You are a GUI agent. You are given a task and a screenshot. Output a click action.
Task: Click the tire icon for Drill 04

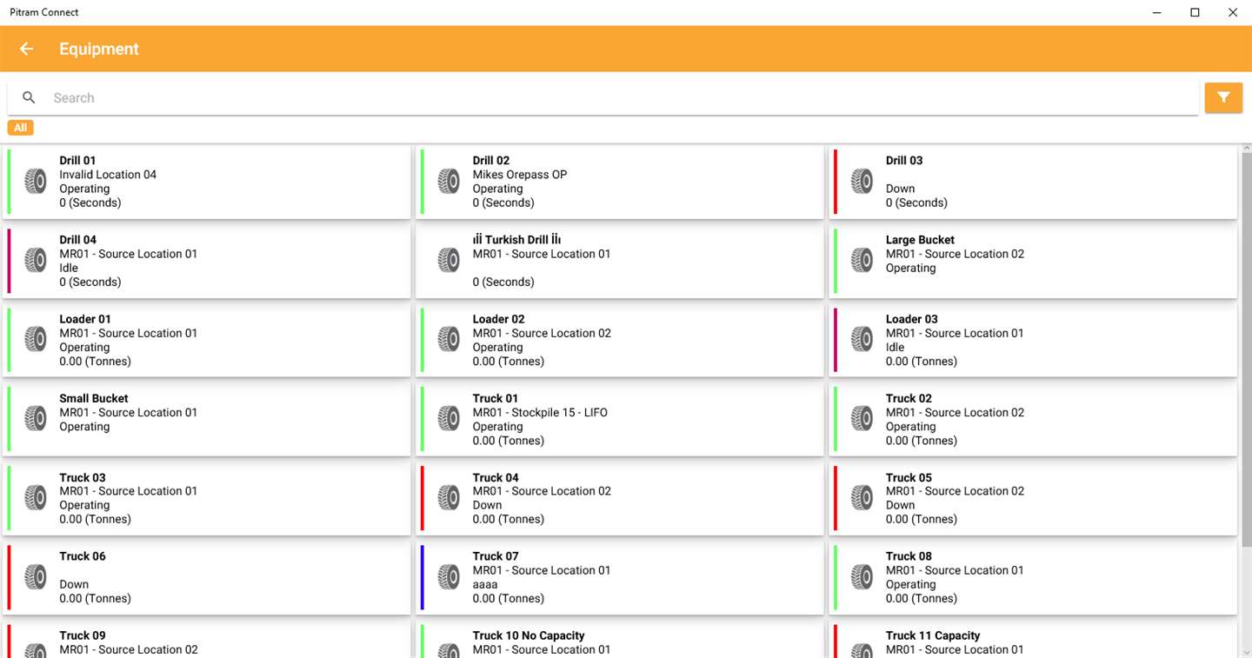36,260
